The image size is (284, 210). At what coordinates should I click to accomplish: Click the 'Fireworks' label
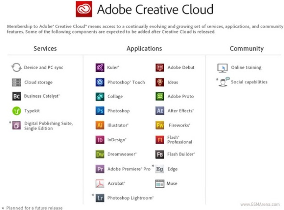click(x=180, y=125)
